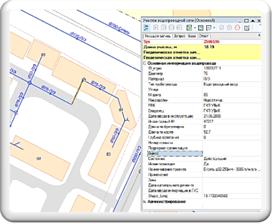
Task: Click the grey circled plus add icon
Action: [x=229, y=28]
